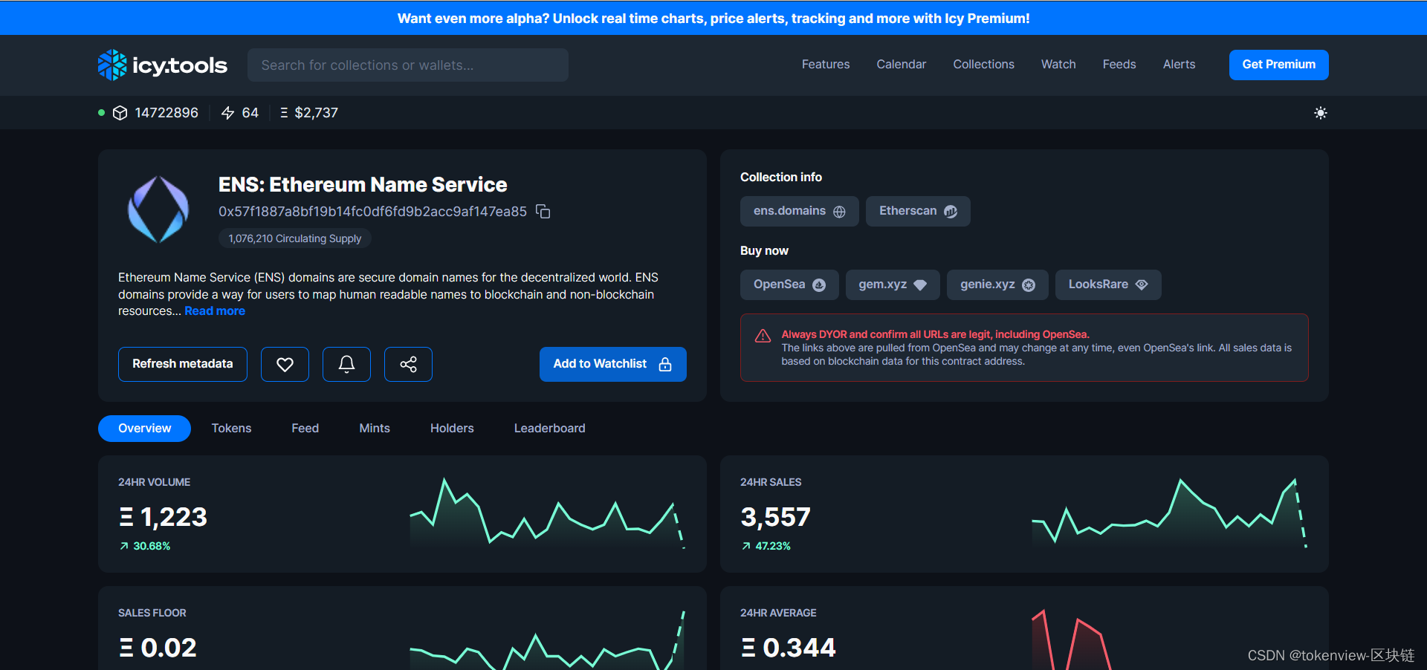Switch to the Feed tab

(305, 429)
